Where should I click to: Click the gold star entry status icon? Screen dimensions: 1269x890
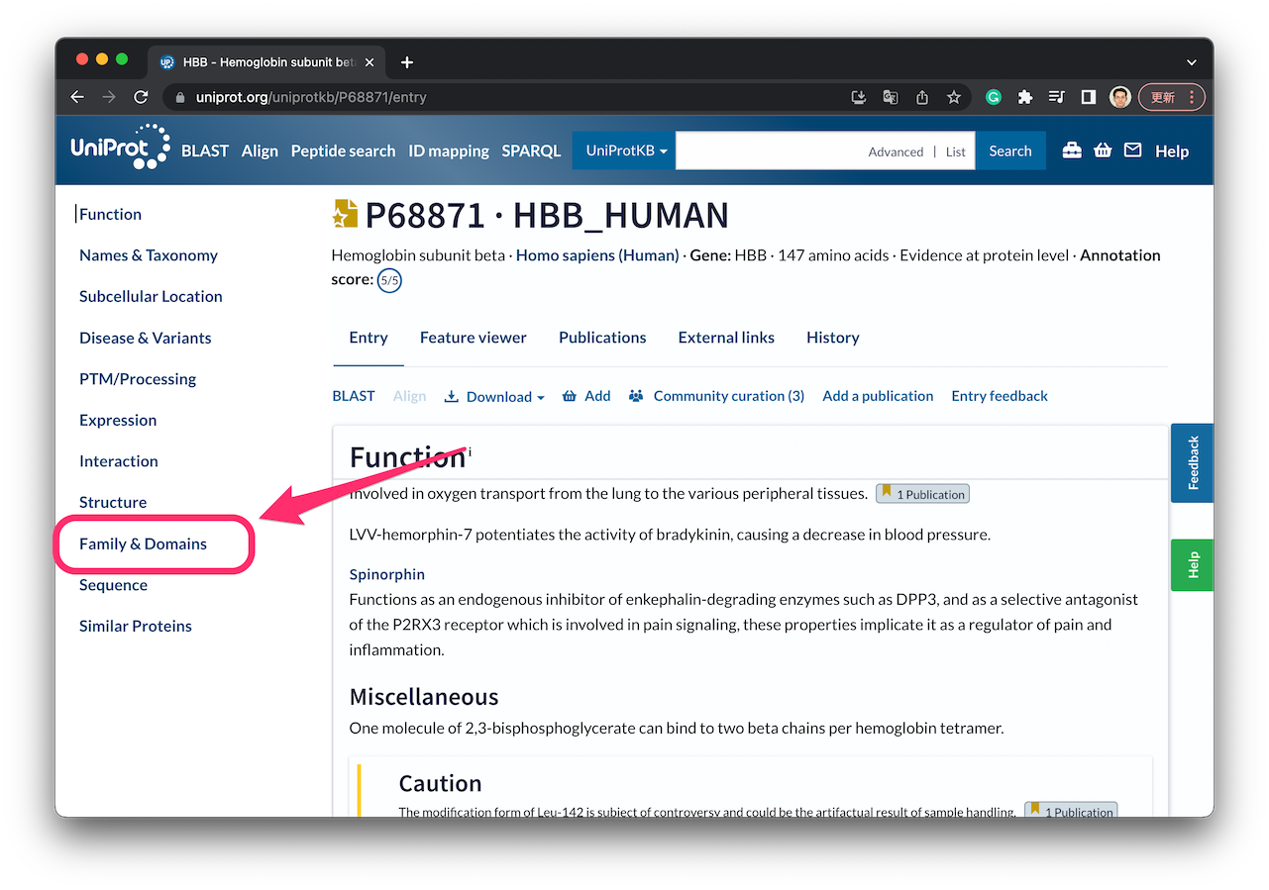point(344,213)
